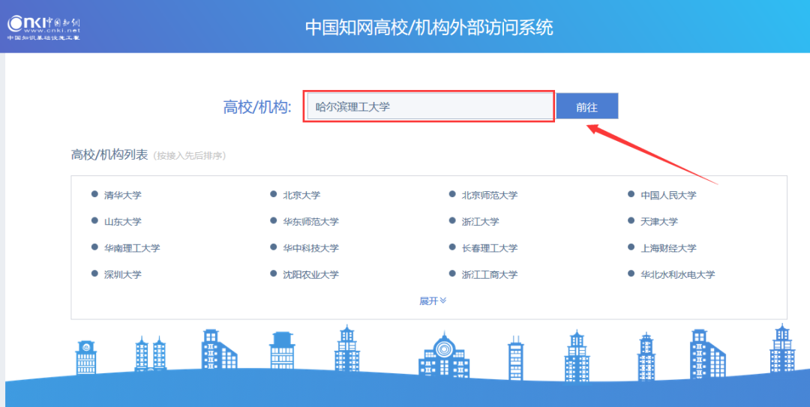Click the 高校/机构 search input field

tap(428, 107)
